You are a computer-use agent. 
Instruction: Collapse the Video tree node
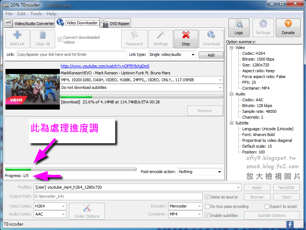tap(232, 48)
